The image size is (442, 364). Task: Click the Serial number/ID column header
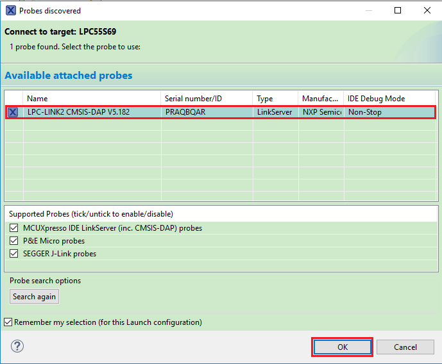[207, 99]
